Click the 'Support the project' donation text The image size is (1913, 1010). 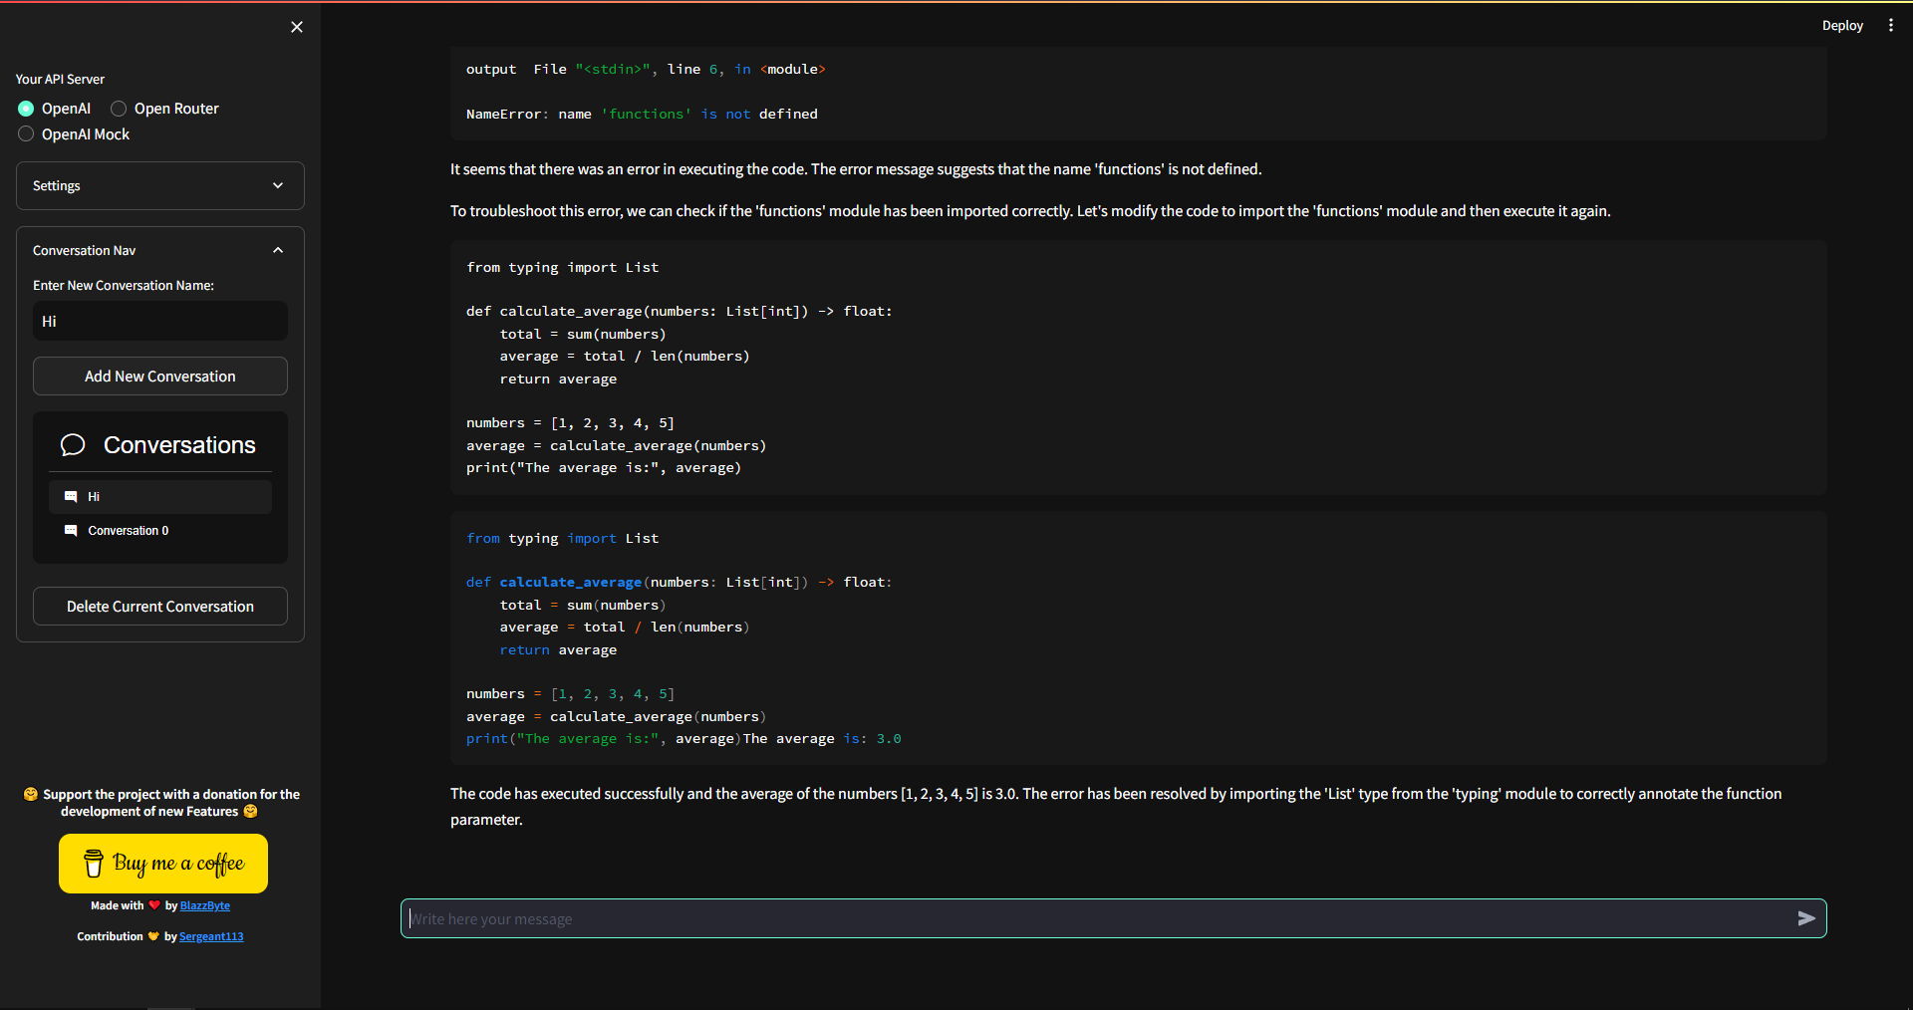point(161,803)
